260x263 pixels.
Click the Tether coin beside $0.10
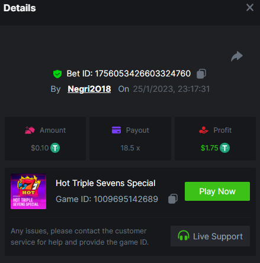[55, 148]
